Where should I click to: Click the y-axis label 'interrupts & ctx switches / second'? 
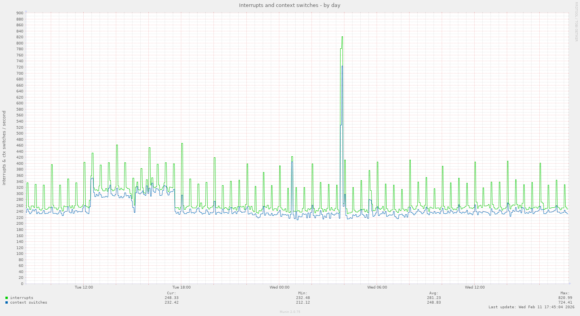coord(4,148)
